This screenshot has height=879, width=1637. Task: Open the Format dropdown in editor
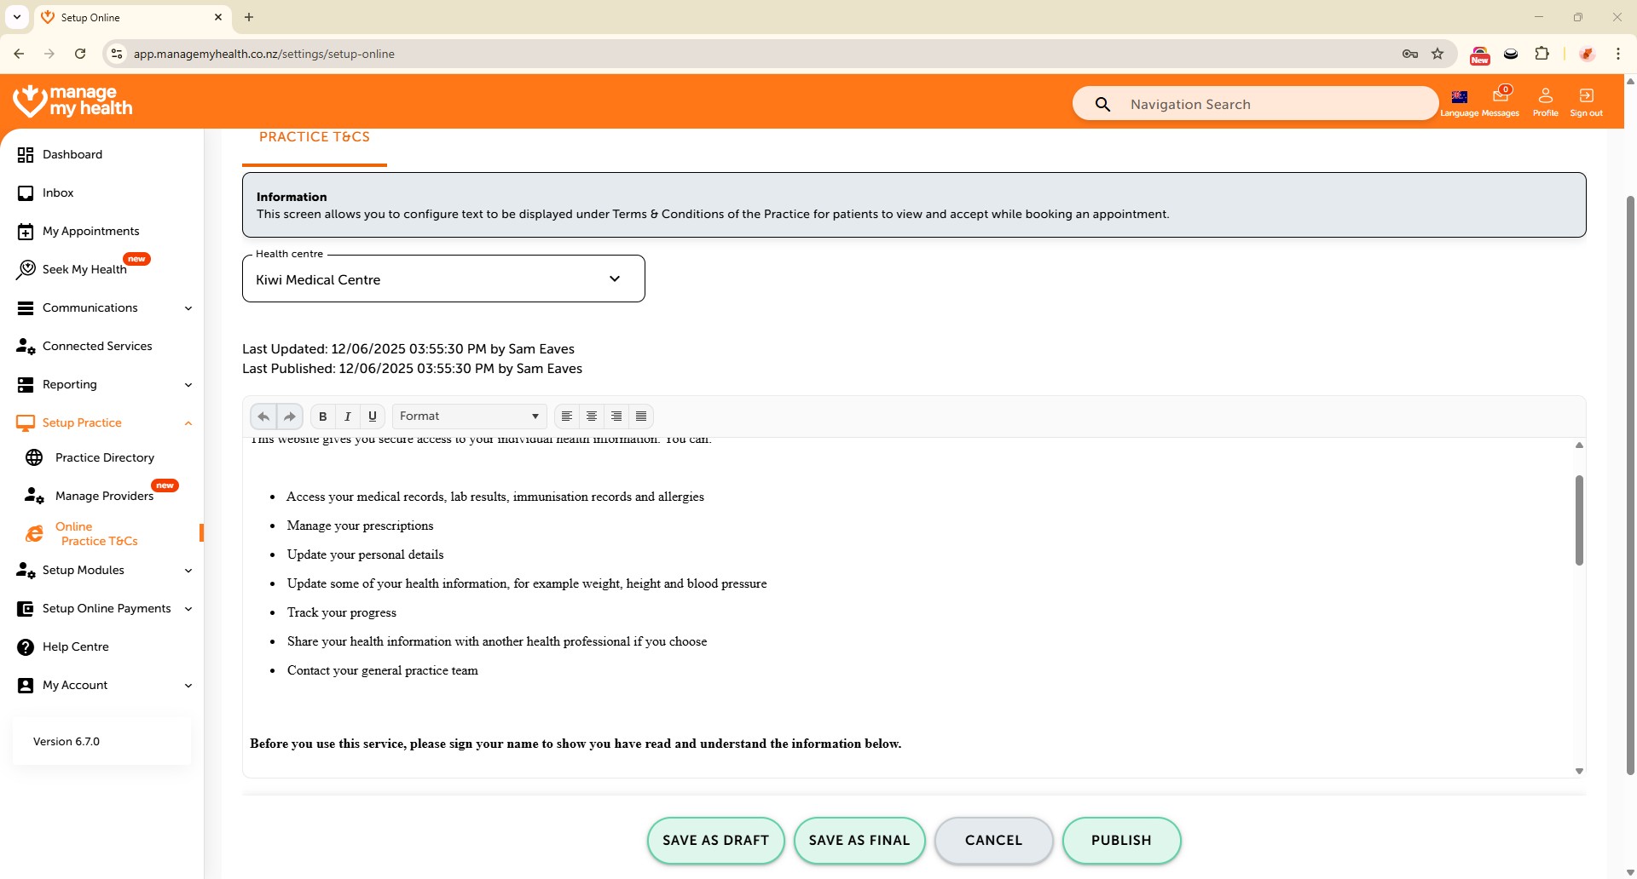[469, 417]
